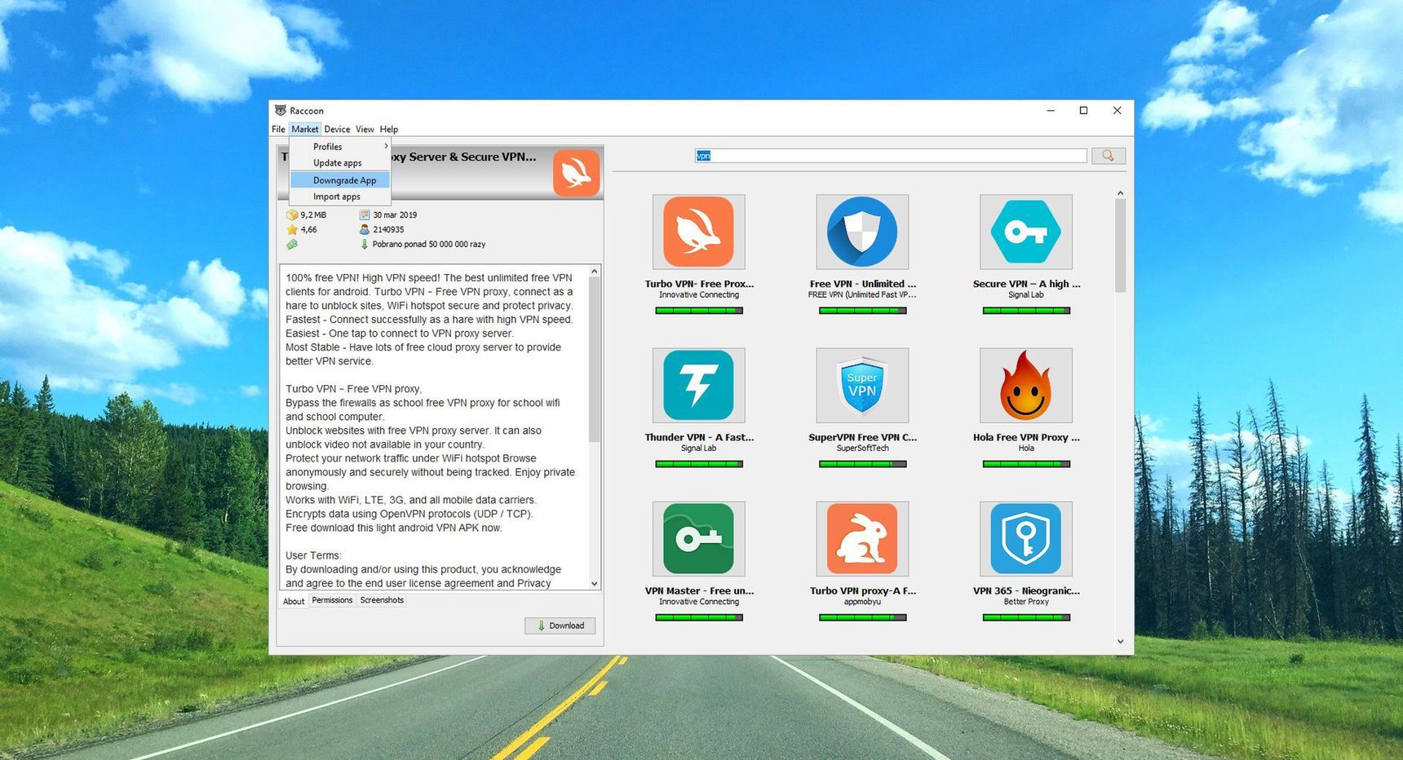Click Hola Free VPN Proxy title
The width and height of the screenshot is (1403, 760).
pyautogui.click(x=1026, y=437)
